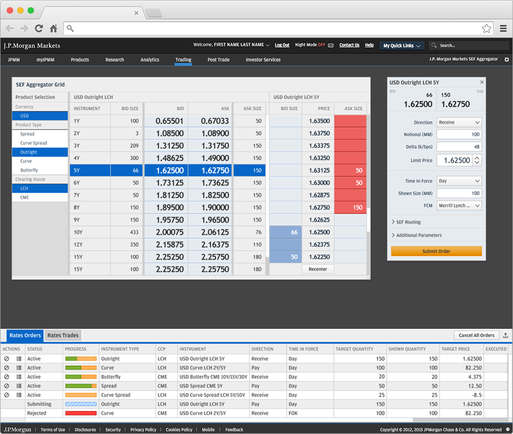The width and height of the screenshot is (513, 434).
Task: Click the Recenter button
Action: 318,269
